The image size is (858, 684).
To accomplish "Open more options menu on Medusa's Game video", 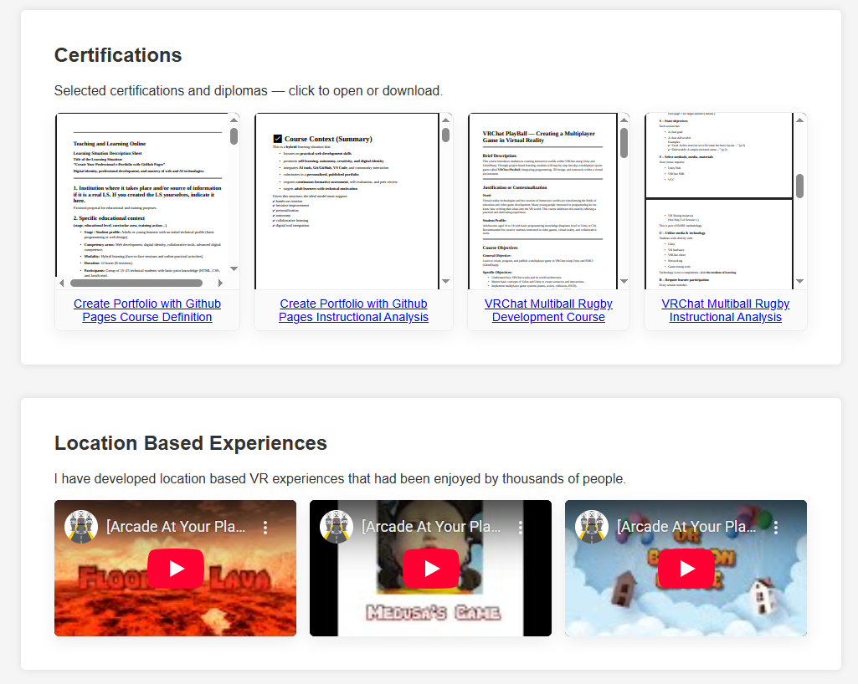I will [x=521, y=528].
